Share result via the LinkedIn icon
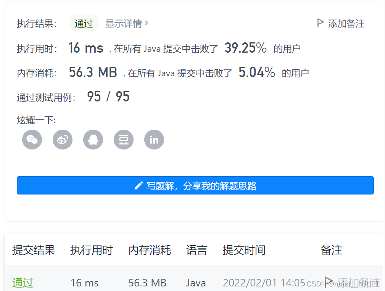 154,140
